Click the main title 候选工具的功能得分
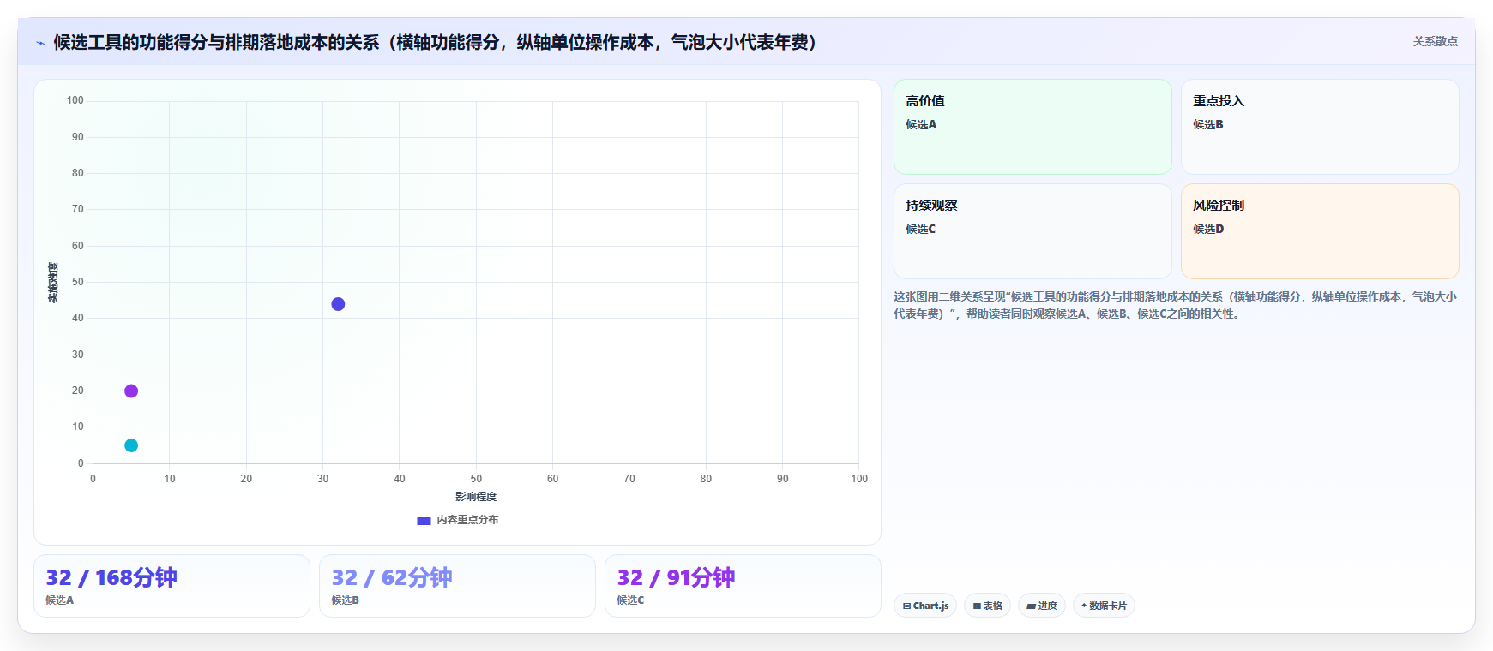Image resolution: width=1493 pixels, height=651 pixels. (x=435, y=42)
